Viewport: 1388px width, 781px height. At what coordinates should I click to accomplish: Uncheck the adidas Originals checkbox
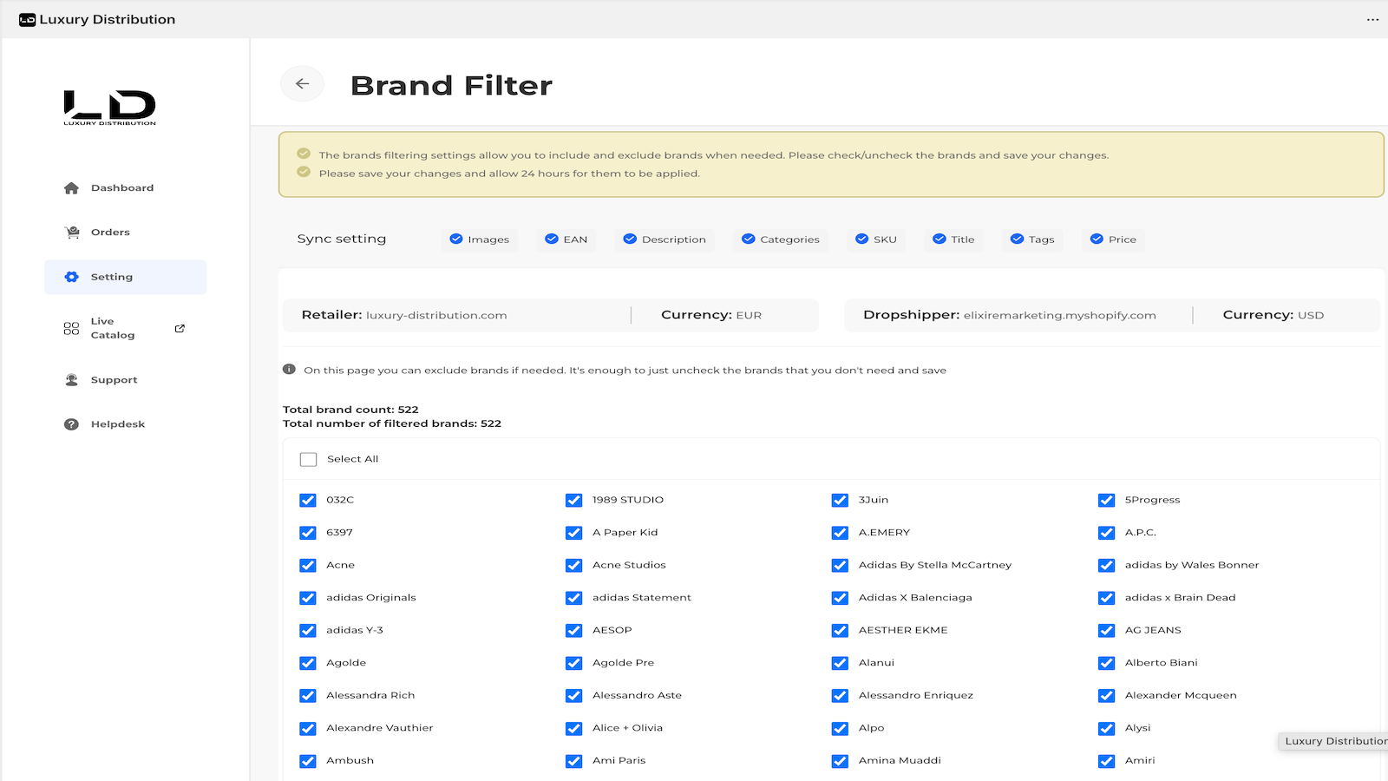pos(308,598)
